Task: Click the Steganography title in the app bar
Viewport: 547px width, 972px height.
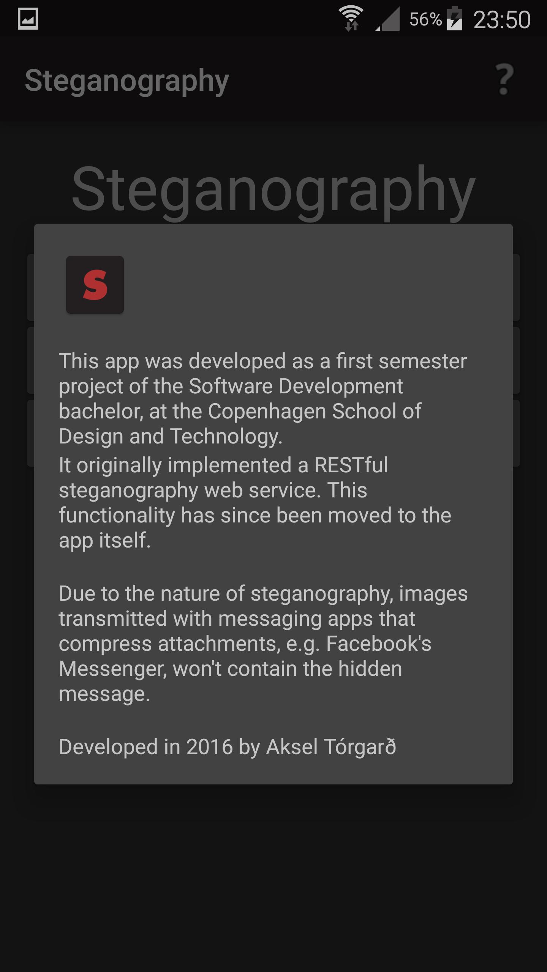Action: tap(127, 81)
